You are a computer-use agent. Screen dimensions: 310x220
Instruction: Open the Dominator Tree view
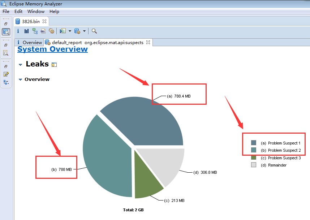click(x=35, y=31)
